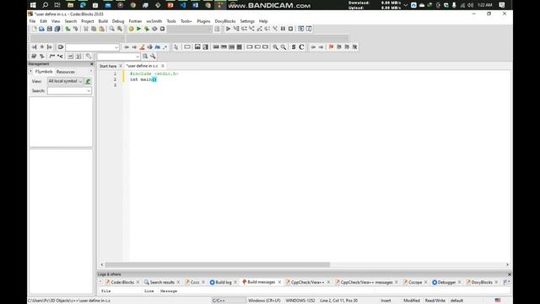
Task: Open the CppCheck/Vera++ messages tab
Action: click(x=366, y=282)
